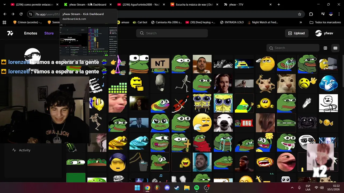This screenshot has width=344, height=193.
Task: Select the white dog emote
Action: tap(223, 123)
